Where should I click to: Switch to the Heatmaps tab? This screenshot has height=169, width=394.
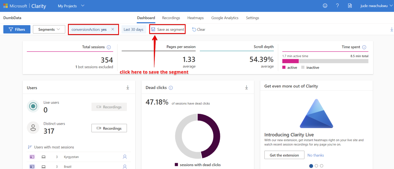pyautogui.click(x=195, y=18)
